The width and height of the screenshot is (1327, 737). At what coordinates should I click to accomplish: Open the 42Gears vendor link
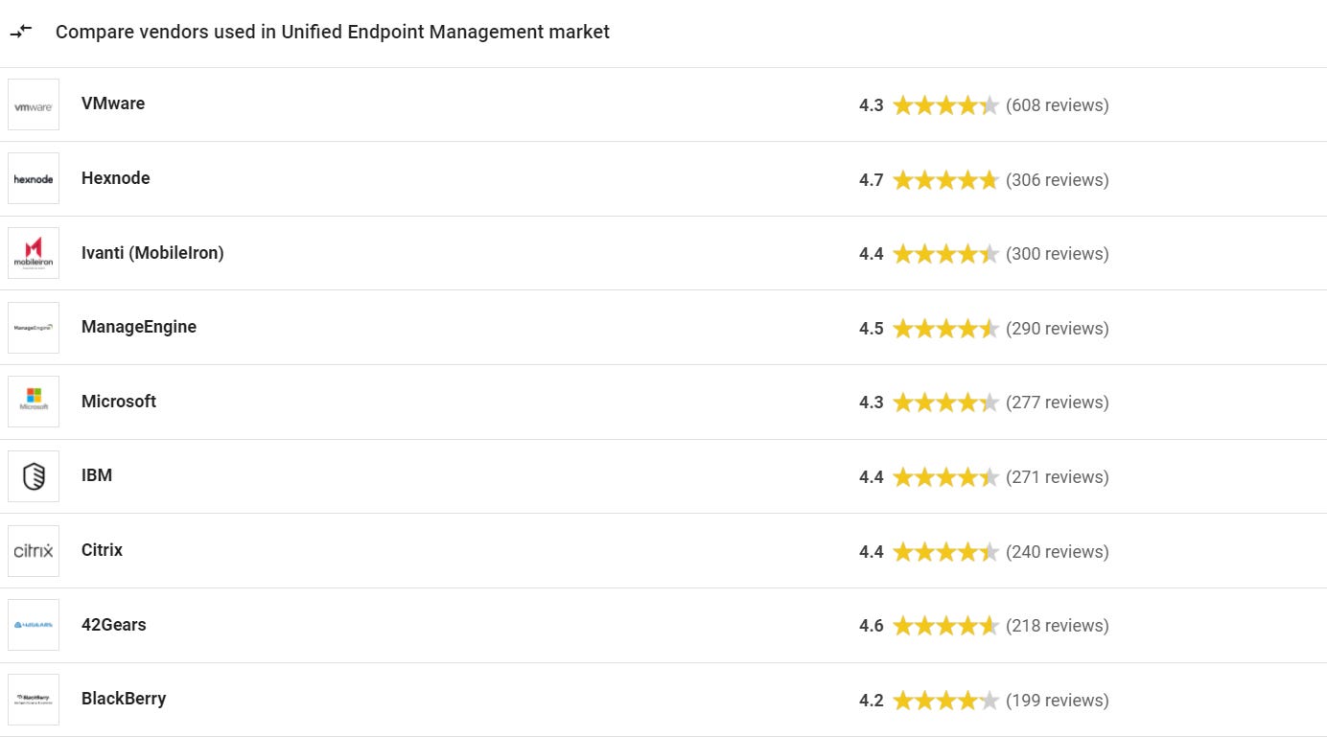[x=114, y=625]
